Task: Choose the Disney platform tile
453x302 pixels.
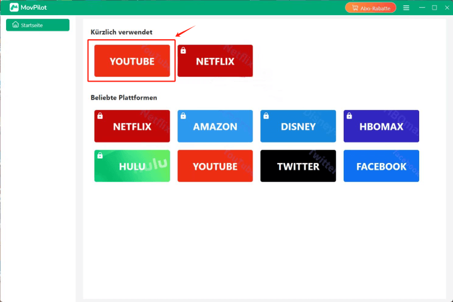Action: point(298,126)
